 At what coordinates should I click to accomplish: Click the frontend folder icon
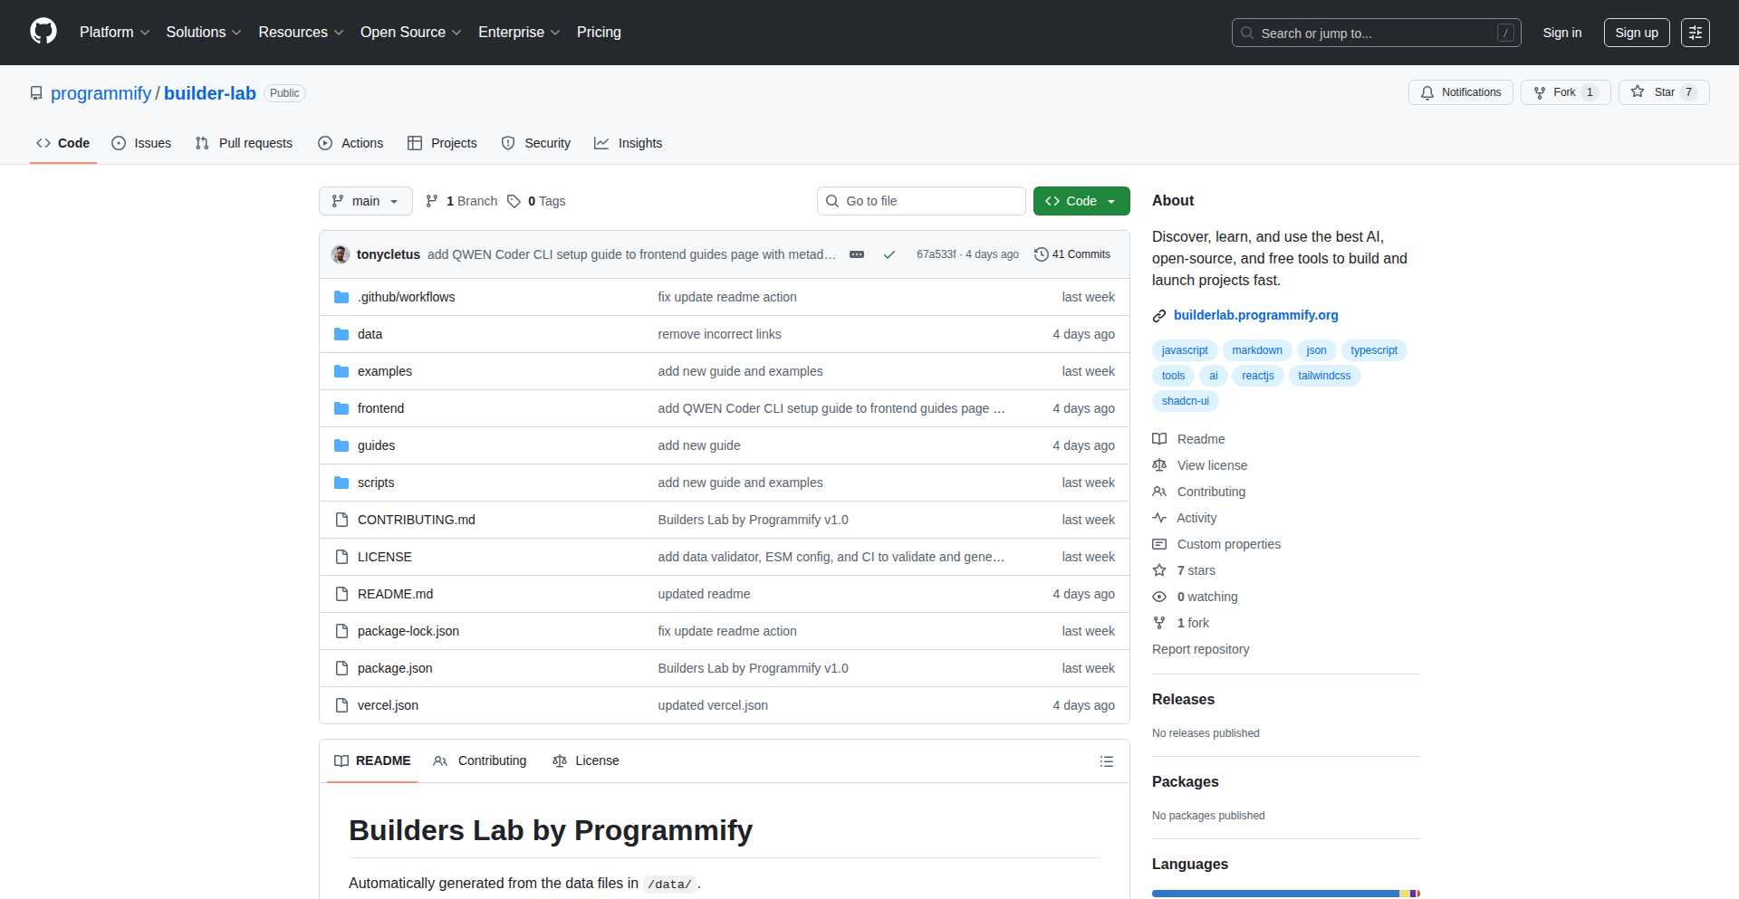(341, 408)
